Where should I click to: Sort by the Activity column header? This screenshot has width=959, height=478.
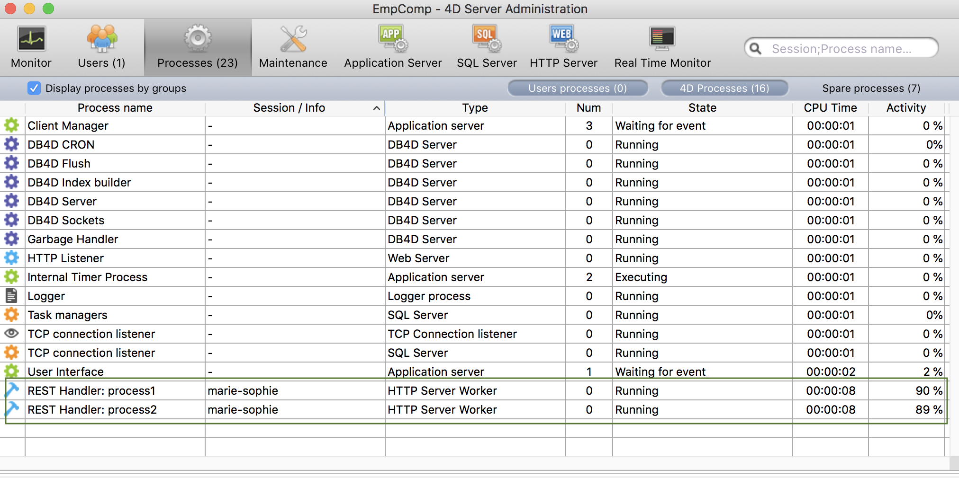pos(905,108)
